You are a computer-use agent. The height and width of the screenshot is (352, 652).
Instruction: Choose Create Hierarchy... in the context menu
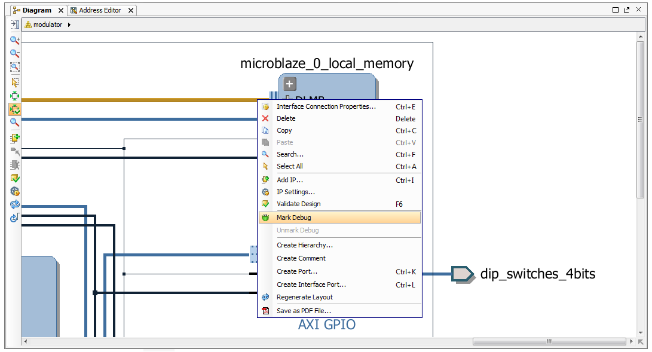click(339, 245)
